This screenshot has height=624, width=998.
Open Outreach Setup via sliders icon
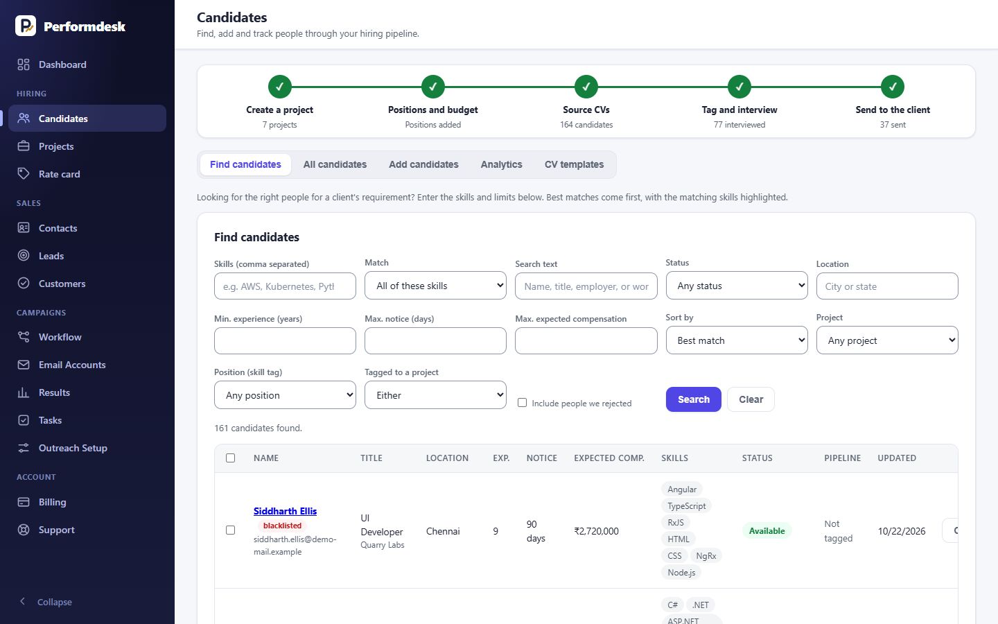pyautogui.click(x=24, y=448)
